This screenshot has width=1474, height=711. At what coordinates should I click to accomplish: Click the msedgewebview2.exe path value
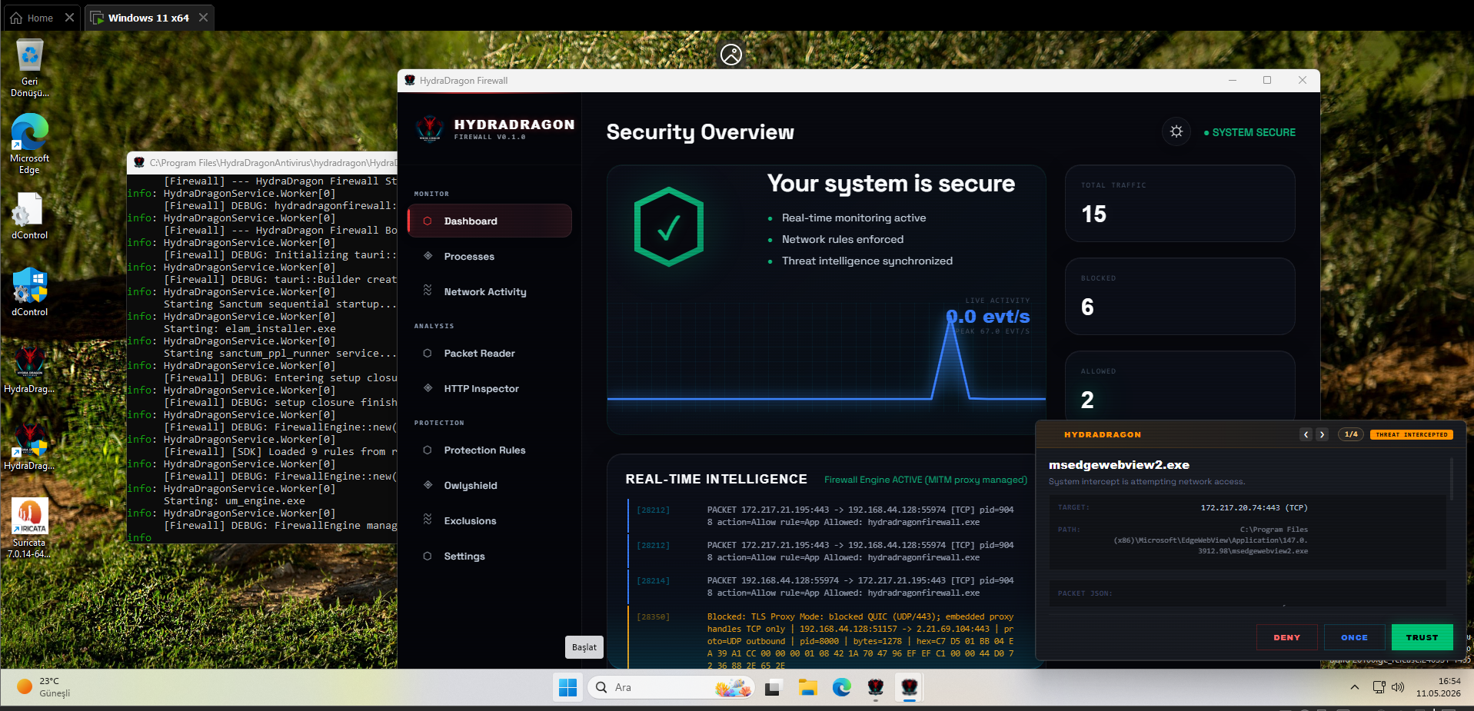click(x=1211, y=540)
